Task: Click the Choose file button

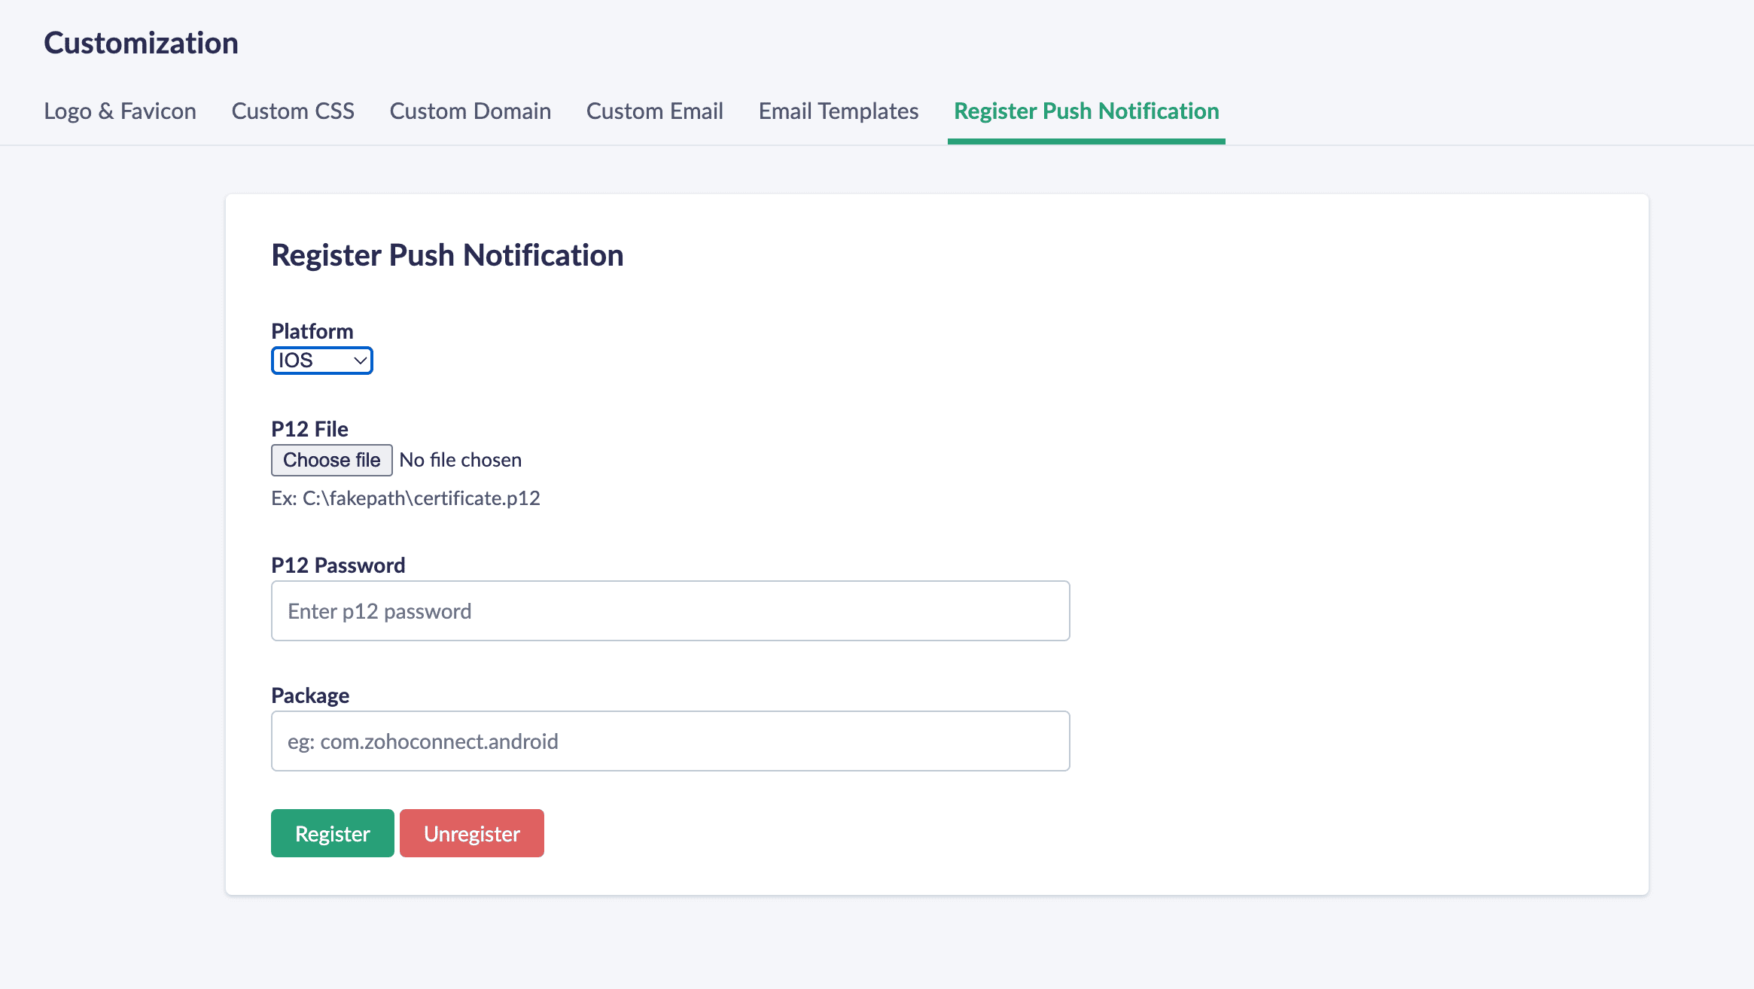Action: (331, 460)
